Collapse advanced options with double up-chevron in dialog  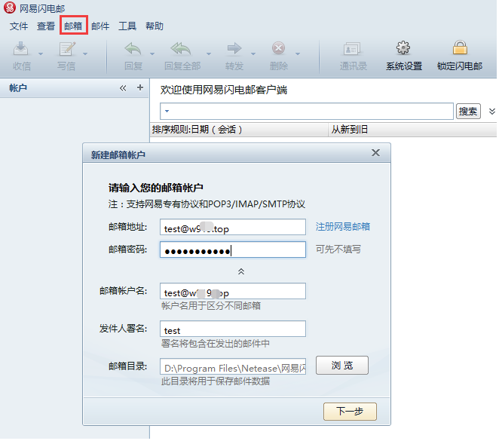(x=241, y=271)
